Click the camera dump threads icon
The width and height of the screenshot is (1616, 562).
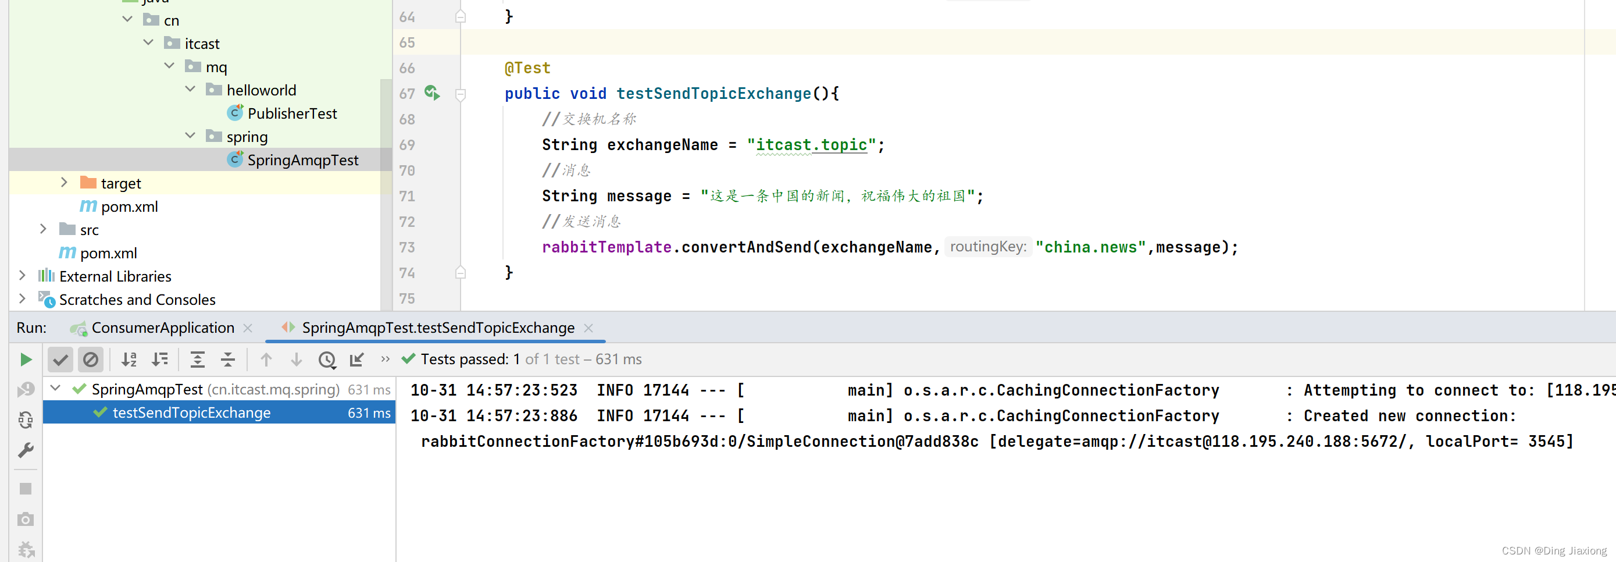tap(26, 520)
